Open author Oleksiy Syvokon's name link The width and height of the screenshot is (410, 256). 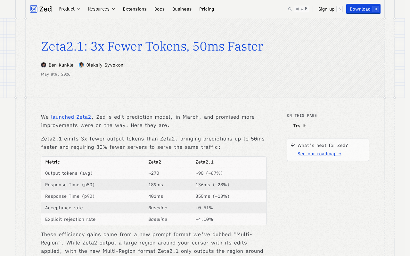coord(105,65)
